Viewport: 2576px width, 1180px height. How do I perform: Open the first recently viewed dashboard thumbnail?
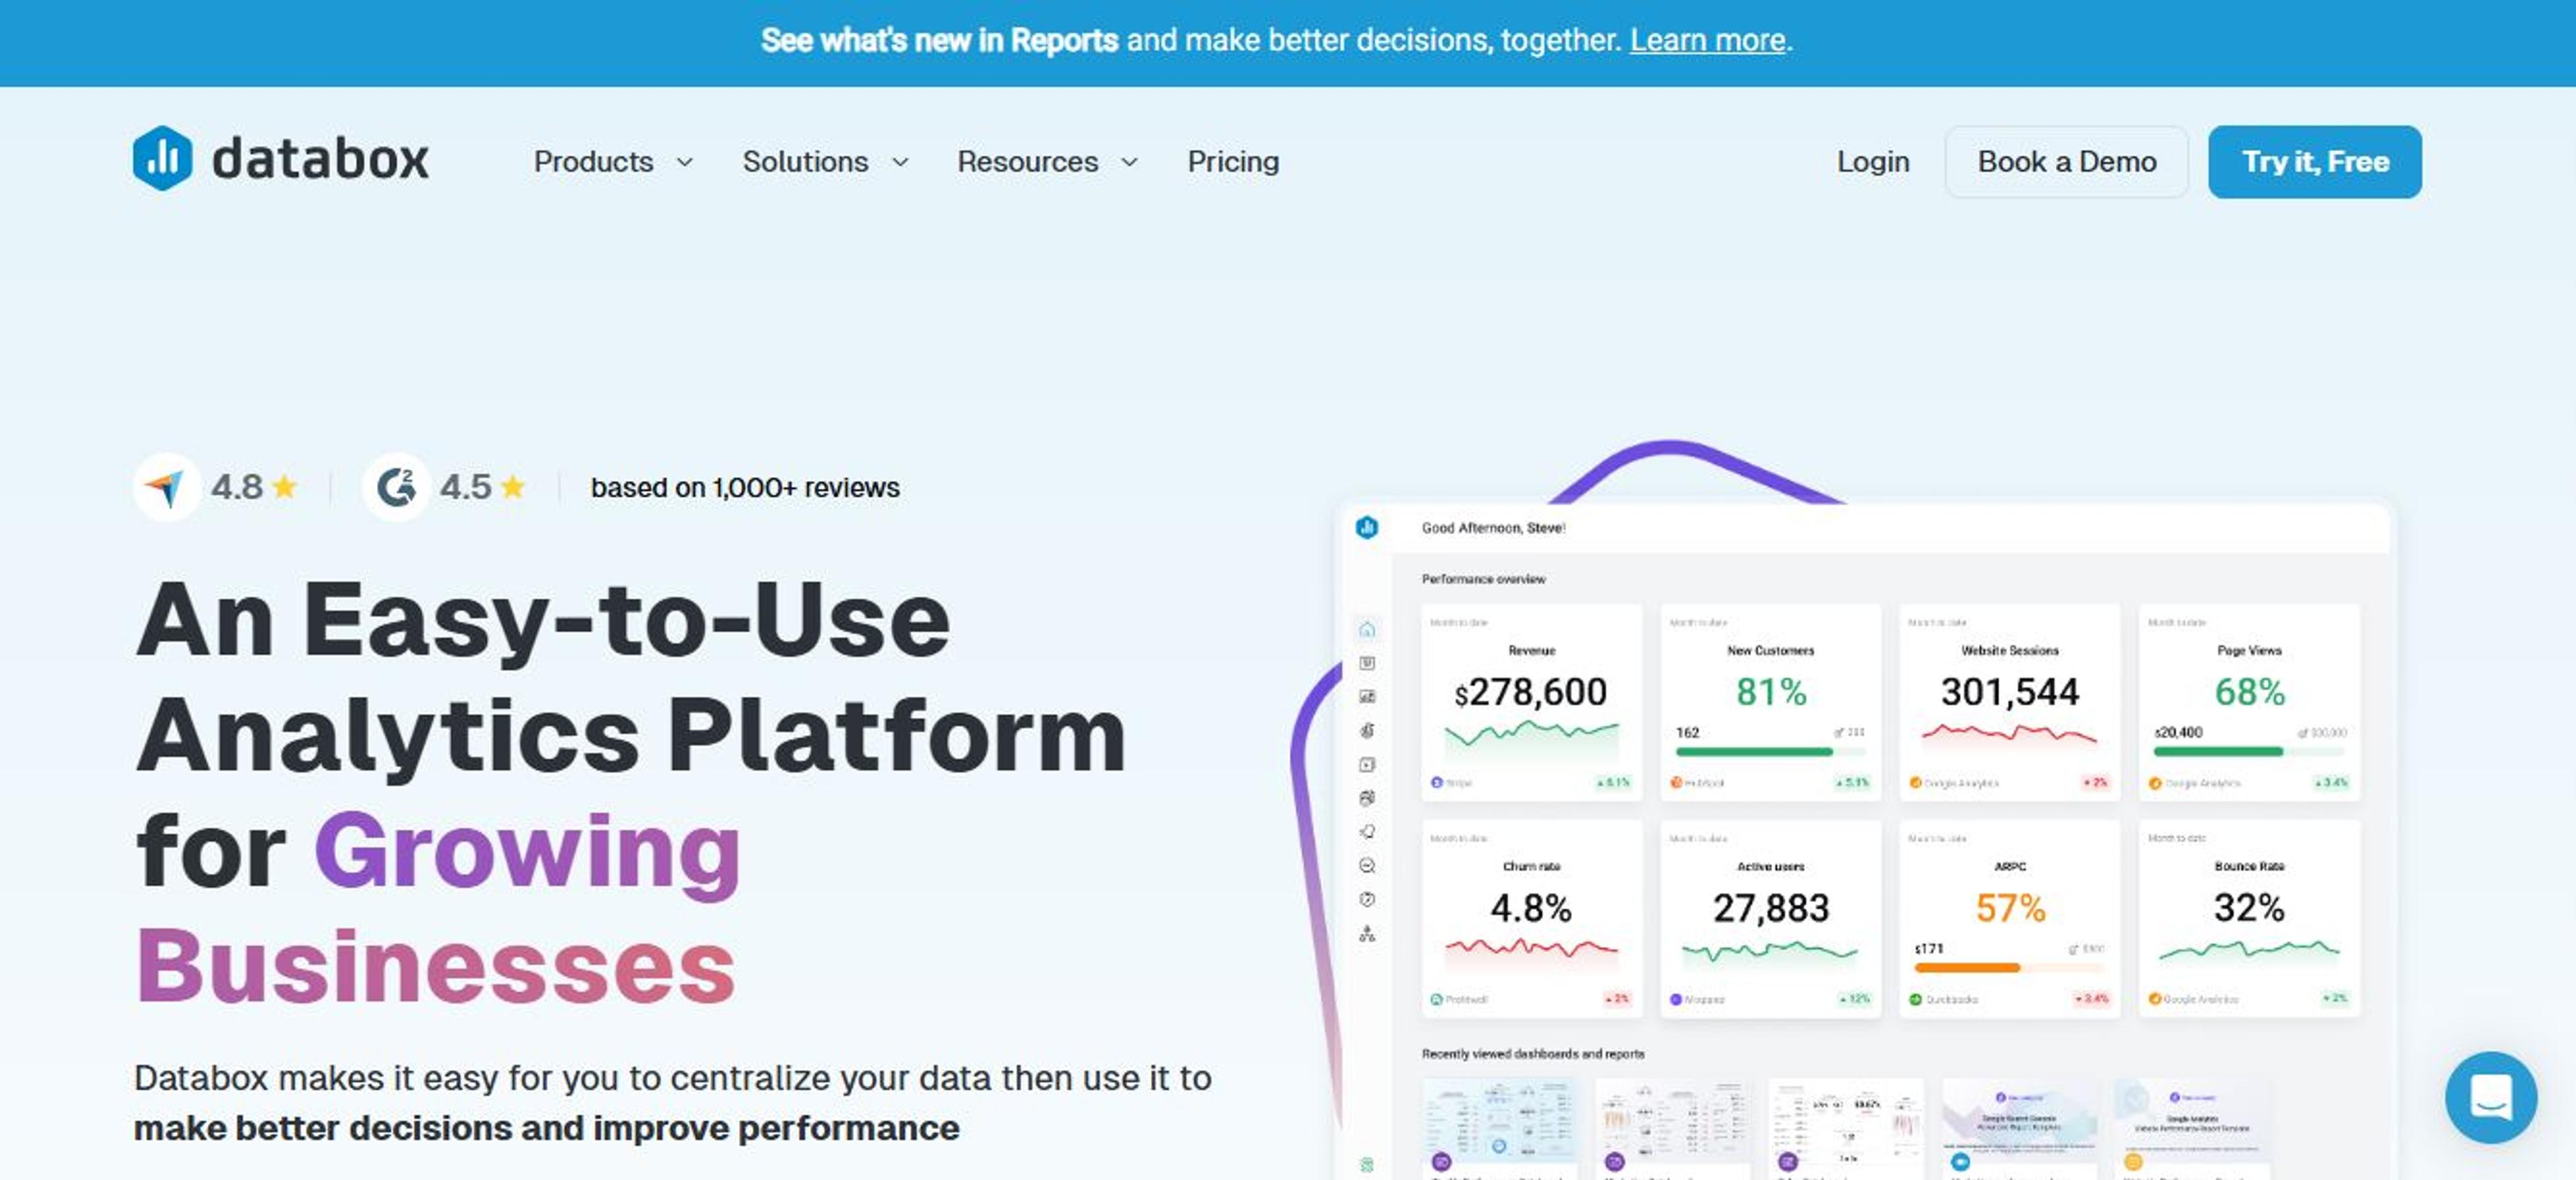(1500, 1128)
